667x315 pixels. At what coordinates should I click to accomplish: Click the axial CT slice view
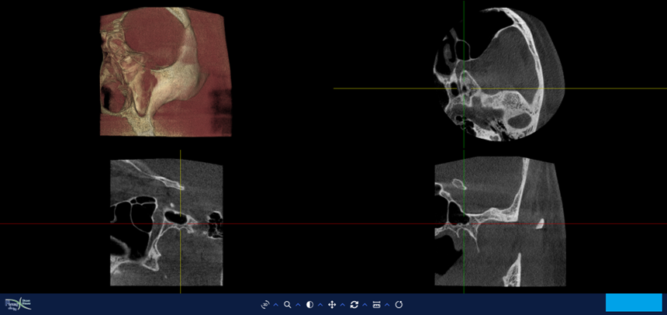click(x=499, y=74)
